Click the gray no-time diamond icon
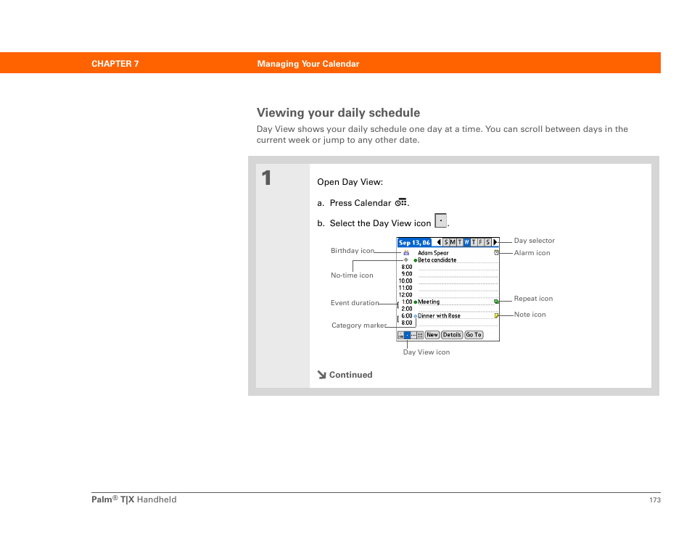Viewport: 692px width, 535px height. point(406,260)
